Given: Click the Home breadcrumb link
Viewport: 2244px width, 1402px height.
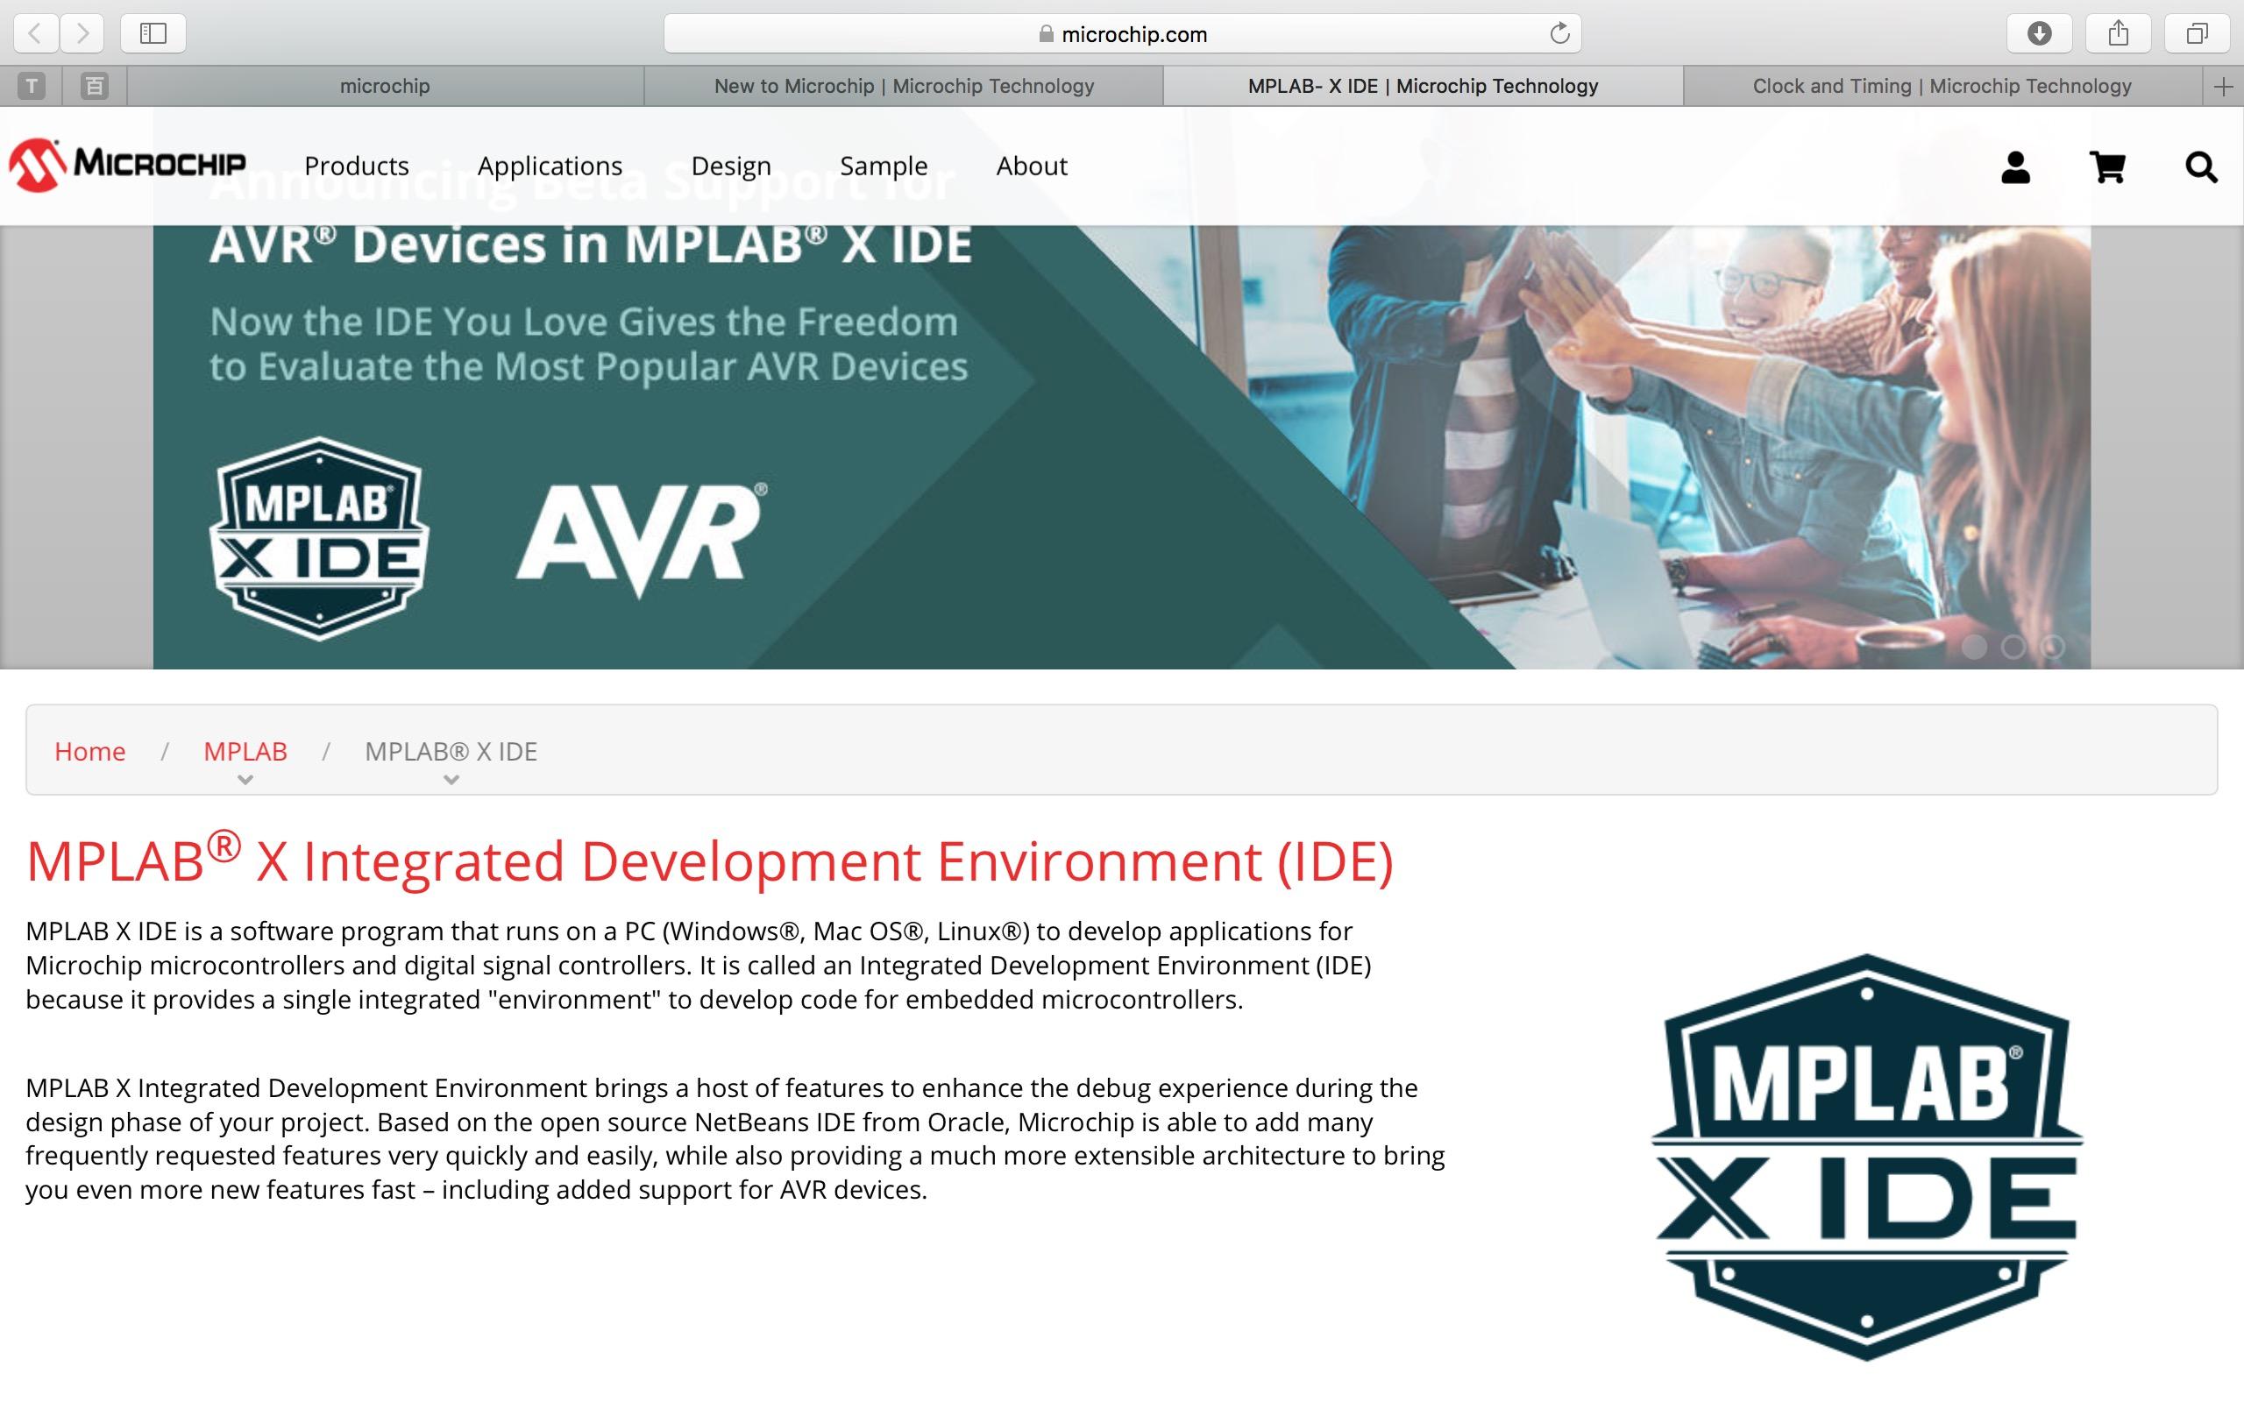Looking at the screenshot, I should pyautogui.click(x=90, y=751).
